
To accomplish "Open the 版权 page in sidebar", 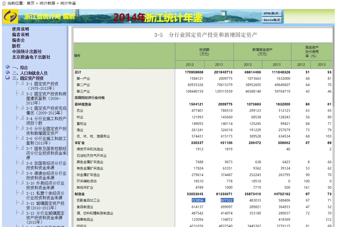I will coord(16,46).
